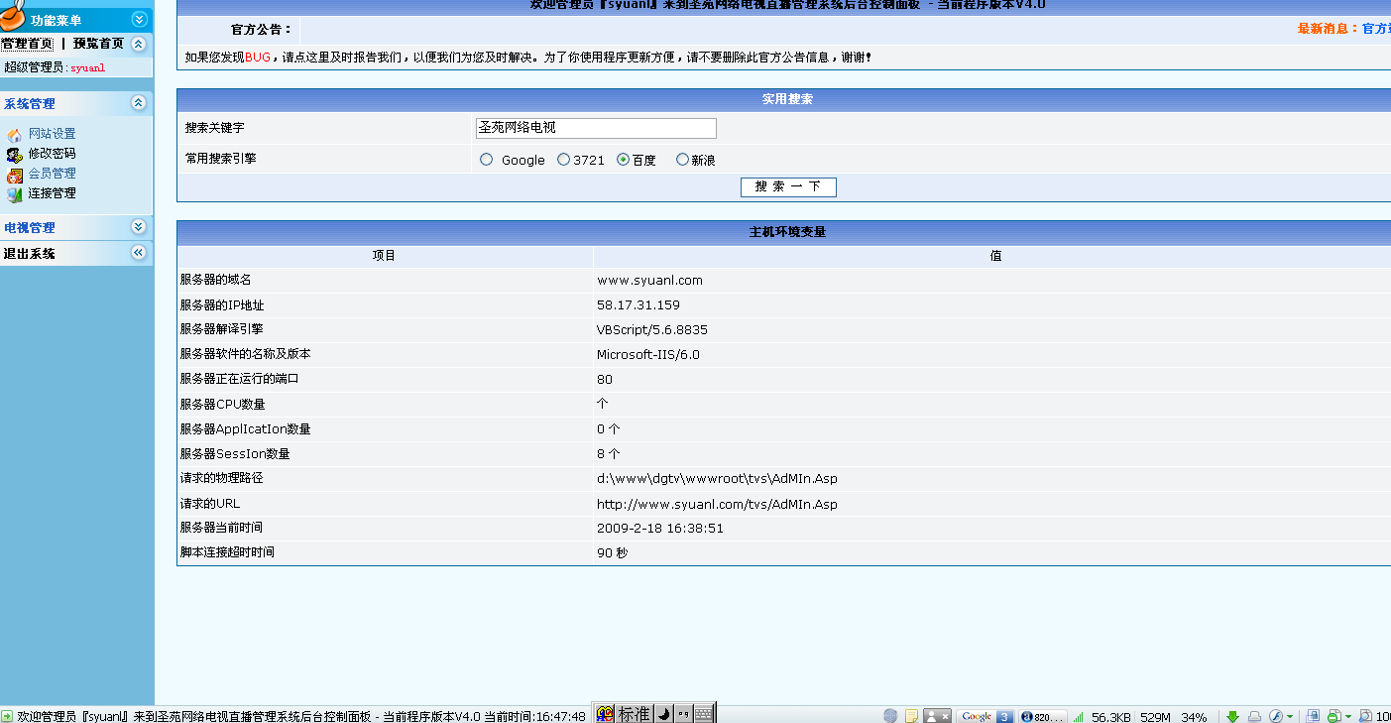The width and height of the screenshot is (1391, 723).
Task: Click the overlapping windows icon in status bar
Action: [x=1313, y=716]
